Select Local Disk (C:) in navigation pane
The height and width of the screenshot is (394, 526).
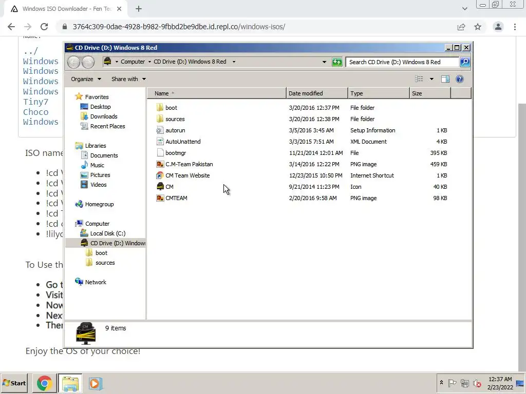[x=108, y=233]
